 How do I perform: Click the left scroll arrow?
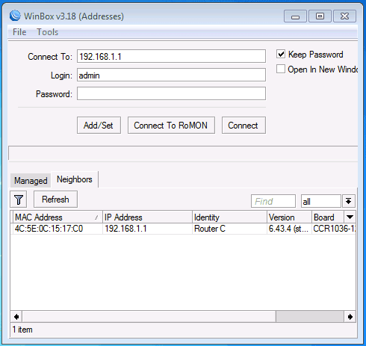click(x=16, y=317)
